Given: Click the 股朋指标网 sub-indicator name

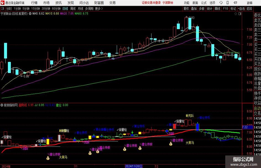Looking at the screenshot, I should point(11,105).
